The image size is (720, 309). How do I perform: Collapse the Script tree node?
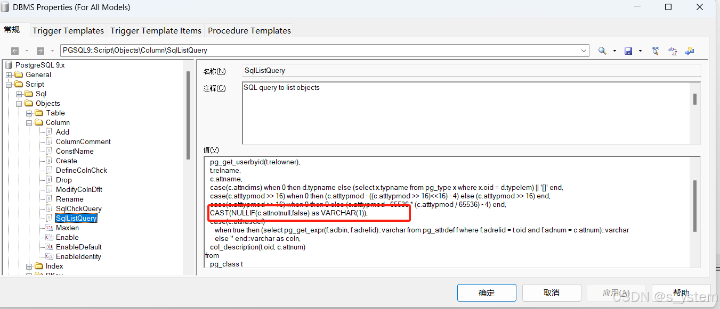(x=9, y=85)
